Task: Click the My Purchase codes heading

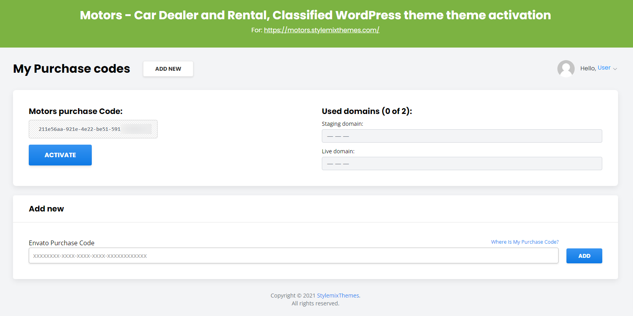Action: click(72, 69)
